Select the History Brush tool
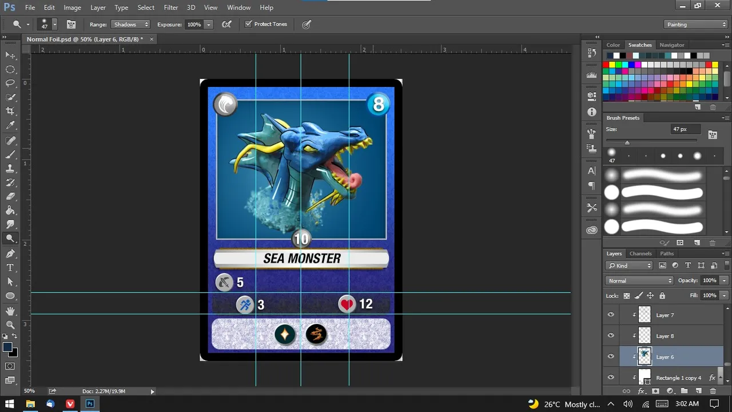This screenshot has height=412, width=732. [x=10, y=183]
